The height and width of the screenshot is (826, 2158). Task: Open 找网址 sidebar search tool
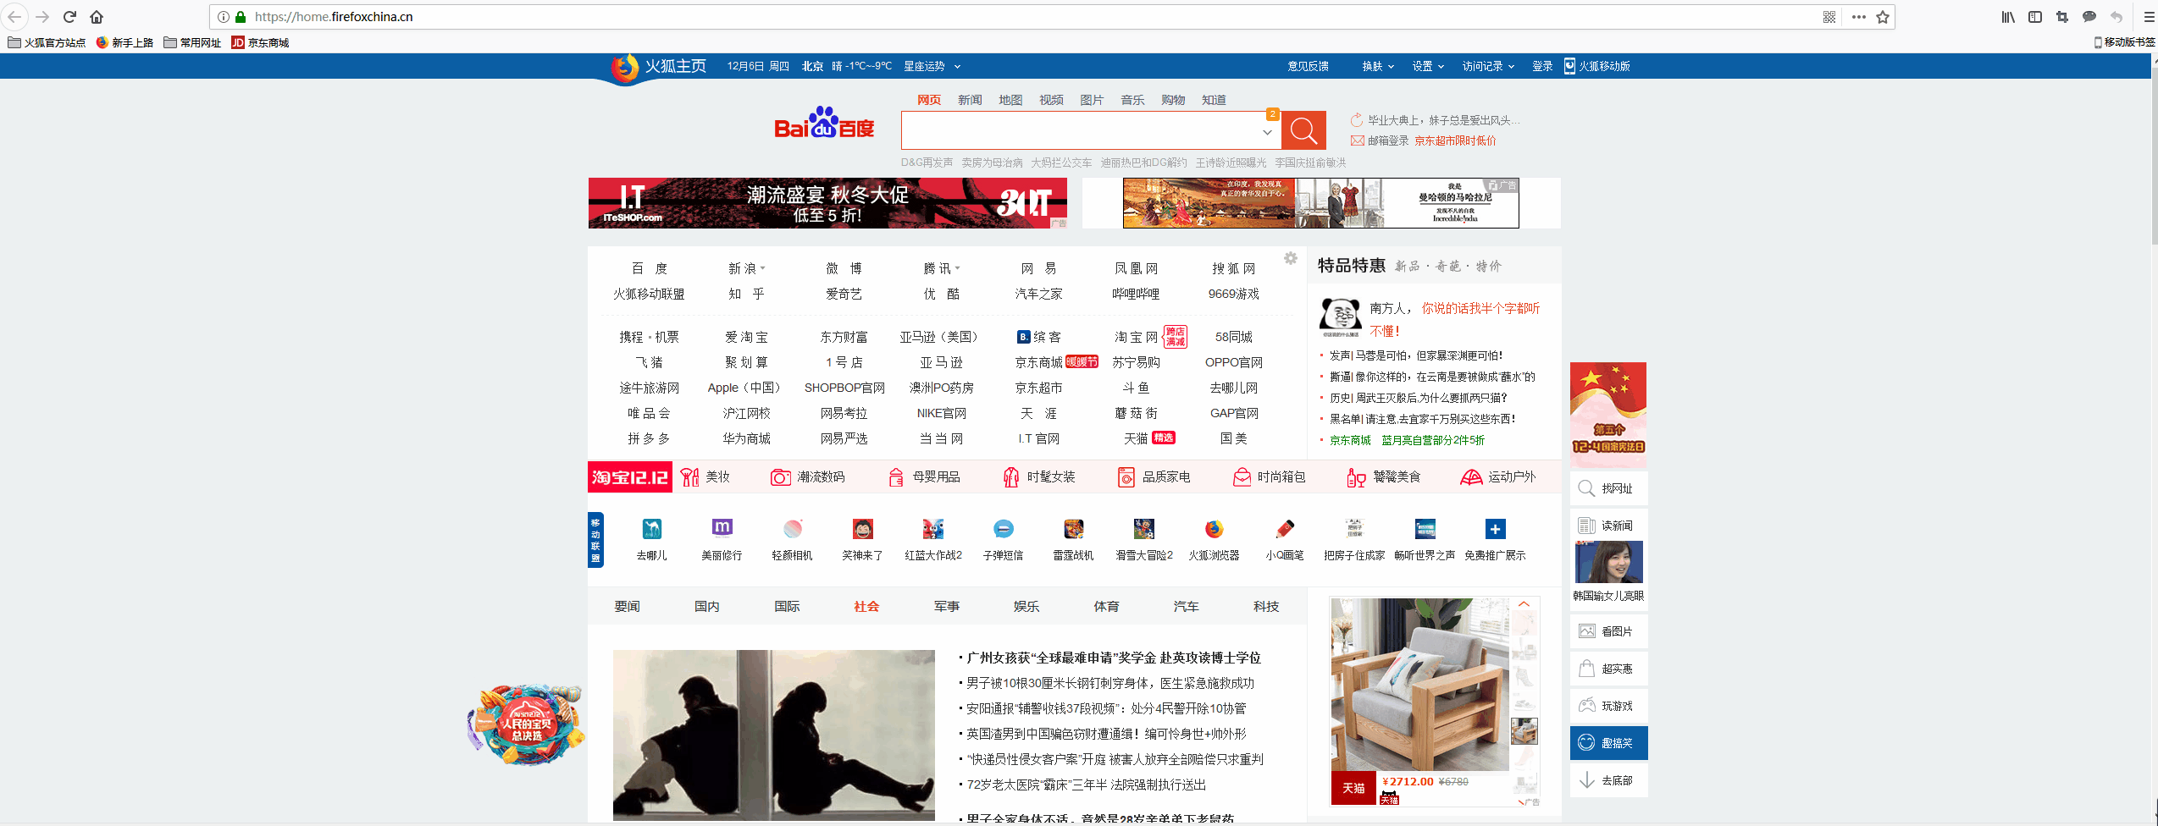(x=1608, y=488)
